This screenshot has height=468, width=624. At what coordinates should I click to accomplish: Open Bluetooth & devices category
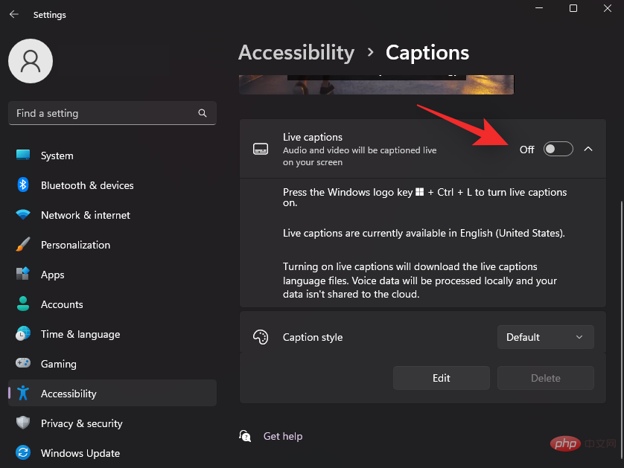[112, 185]
